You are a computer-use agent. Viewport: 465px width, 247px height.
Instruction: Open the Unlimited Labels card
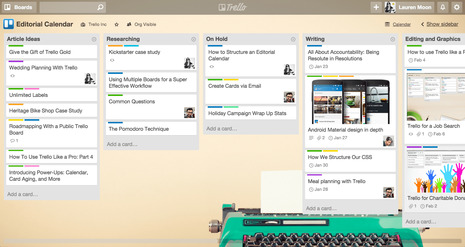tap(52, 95)
